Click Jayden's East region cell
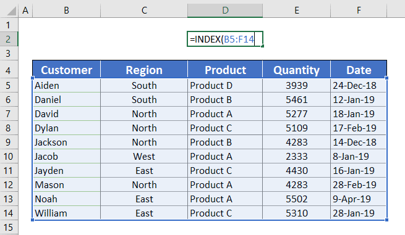Image resolution: width=405 pixels, height=235 pixels. point(144,171)
